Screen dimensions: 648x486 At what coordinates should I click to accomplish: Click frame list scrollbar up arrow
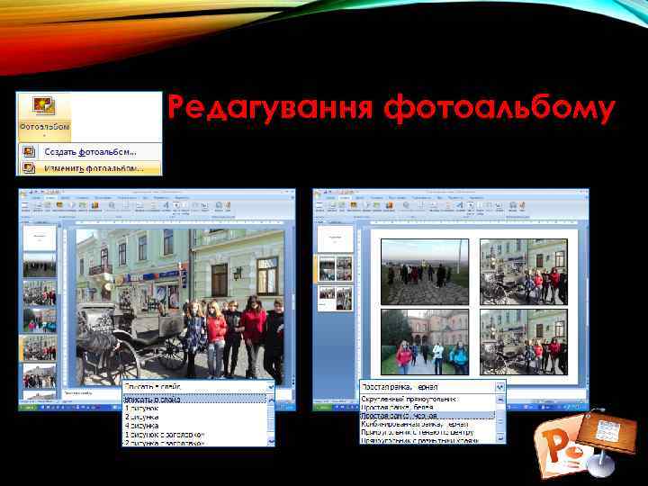[x=500, y=400]
